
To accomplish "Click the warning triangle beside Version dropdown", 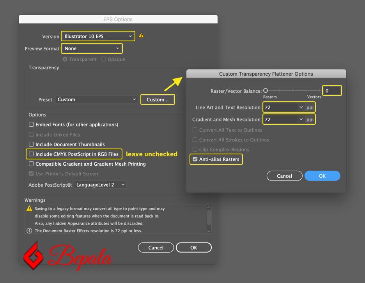I will 141,35.
